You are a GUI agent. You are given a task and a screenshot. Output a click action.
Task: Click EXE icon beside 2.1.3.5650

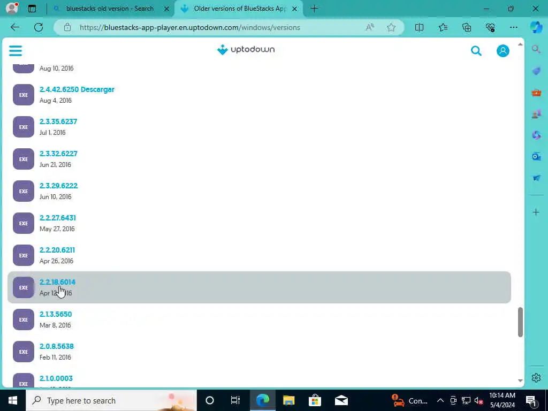coord(24,320)
